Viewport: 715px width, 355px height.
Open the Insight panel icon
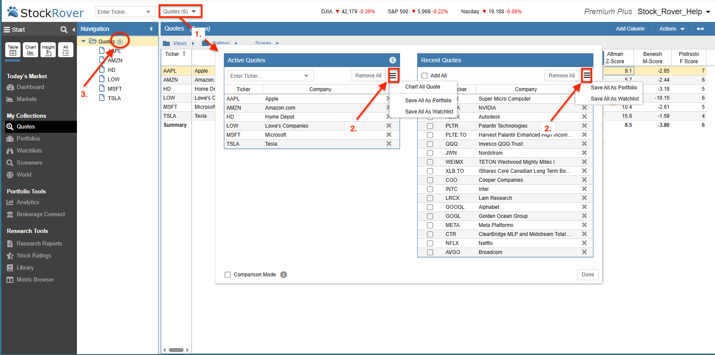(x=48, y=50)
